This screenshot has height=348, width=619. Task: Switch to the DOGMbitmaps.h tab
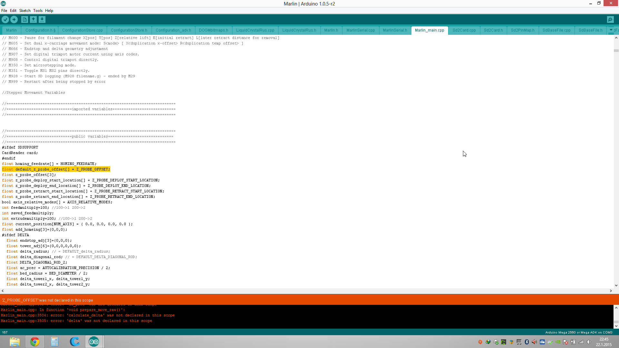(213, 30)
